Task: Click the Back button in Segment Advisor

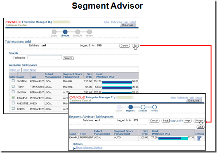Action: click(165, 121)
